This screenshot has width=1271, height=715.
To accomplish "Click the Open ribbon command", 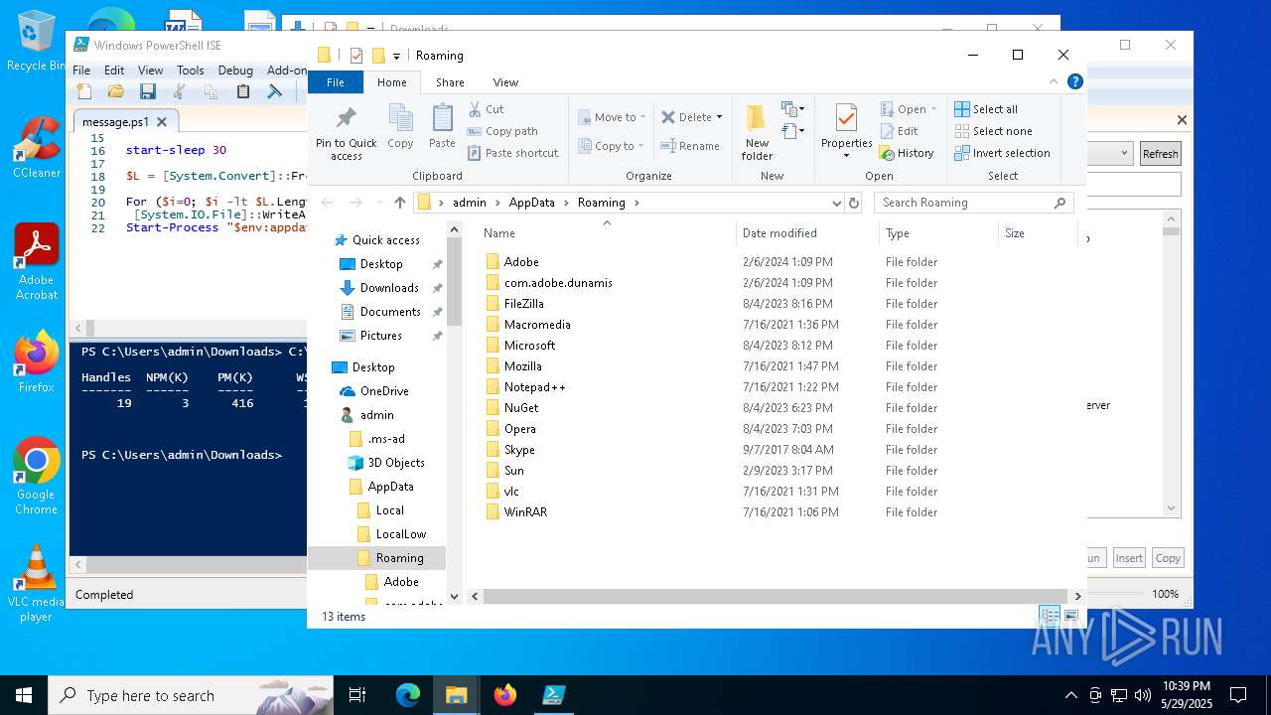I will (x=908, y=109).
